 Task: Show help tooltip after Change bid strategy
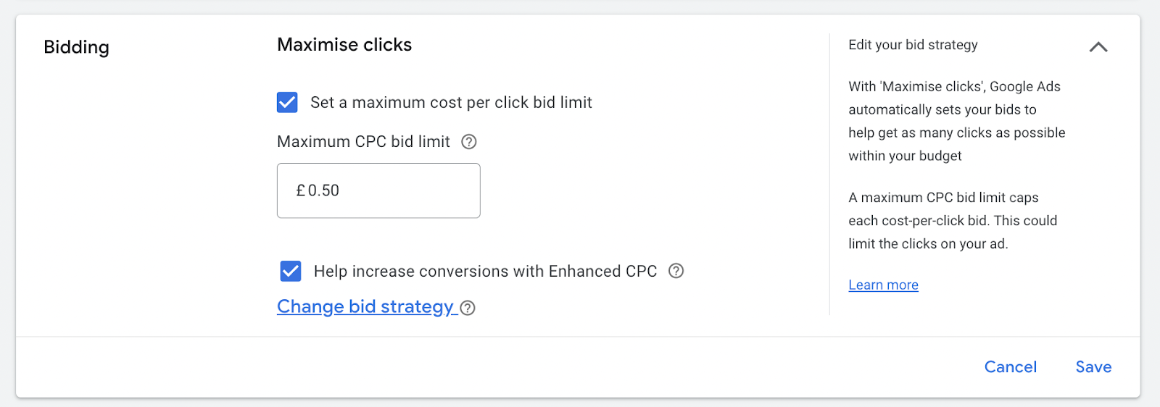point(468,308)
